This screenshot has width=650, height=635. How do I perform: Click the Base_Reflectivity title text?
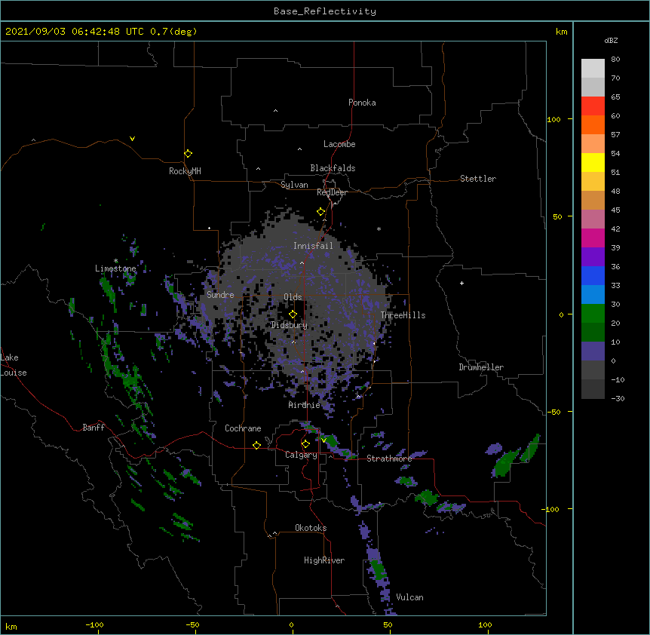tap(325, 11)
